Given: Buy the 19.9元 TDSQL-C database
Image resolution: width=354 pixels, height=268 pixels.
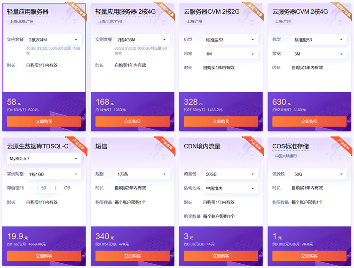Looking at the screenshot, I should (x=44, y=256).
